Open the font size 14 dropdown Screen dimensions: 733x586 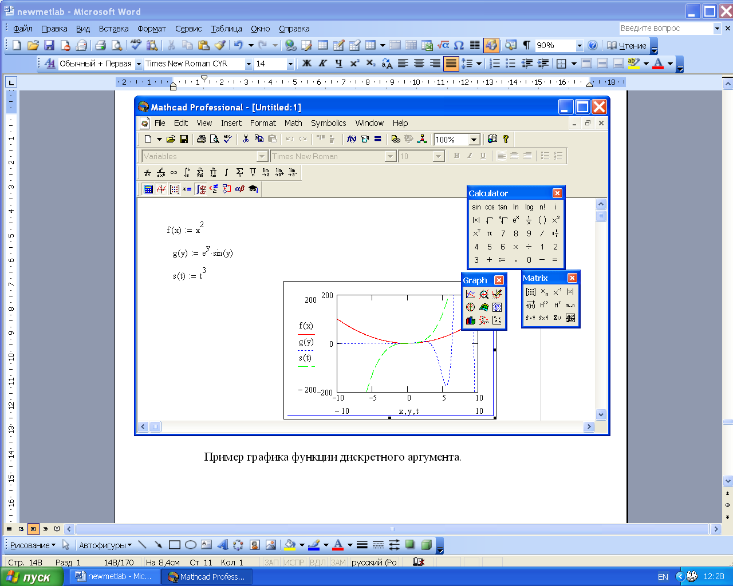290,64
